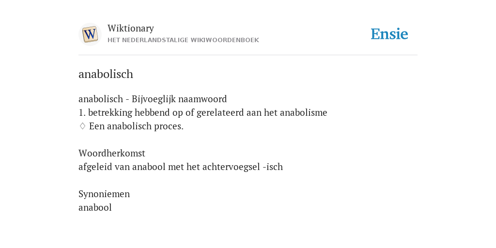Click the definition mentioning anabolisme
The height and width of the screenshot is (248, 496).
[203, 112]
